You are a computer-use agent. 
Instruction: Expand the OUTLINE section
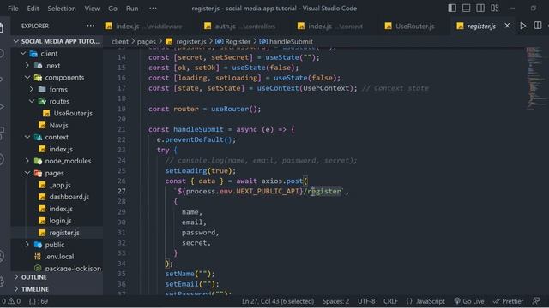click(x=57, y=277)
